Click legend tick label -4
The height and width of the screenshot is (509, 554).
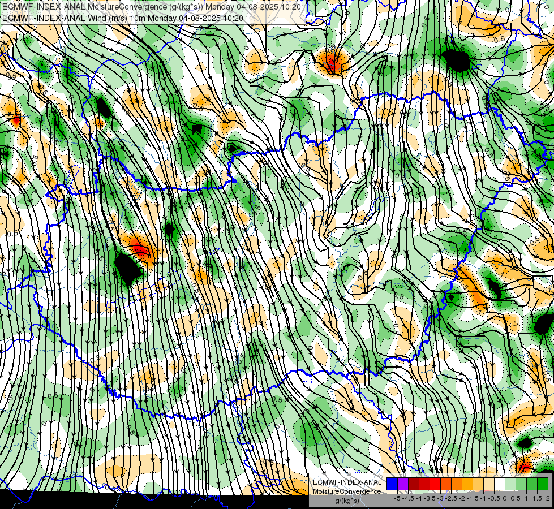pos(419,498)
